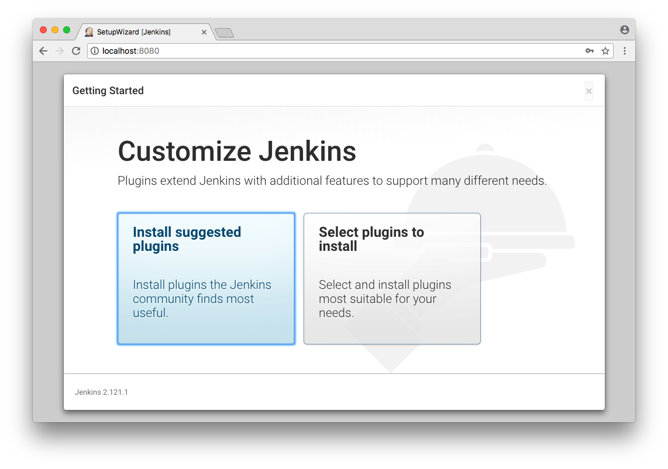
Task: Click the Getting Started dialog title
Action: (x=108, y=91)
